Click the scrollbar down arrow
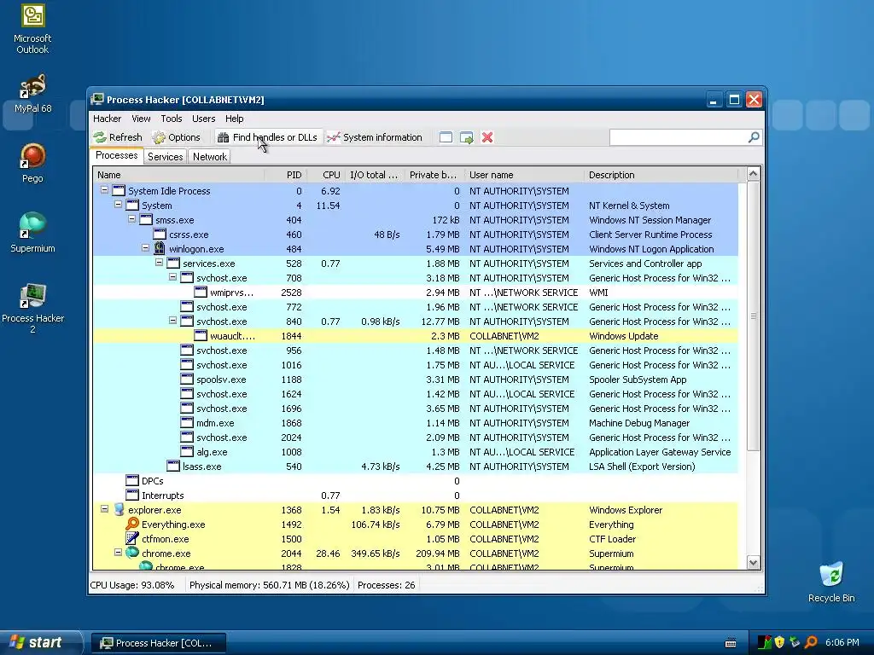Screen dimensions: 874x655 click(753, 563)
